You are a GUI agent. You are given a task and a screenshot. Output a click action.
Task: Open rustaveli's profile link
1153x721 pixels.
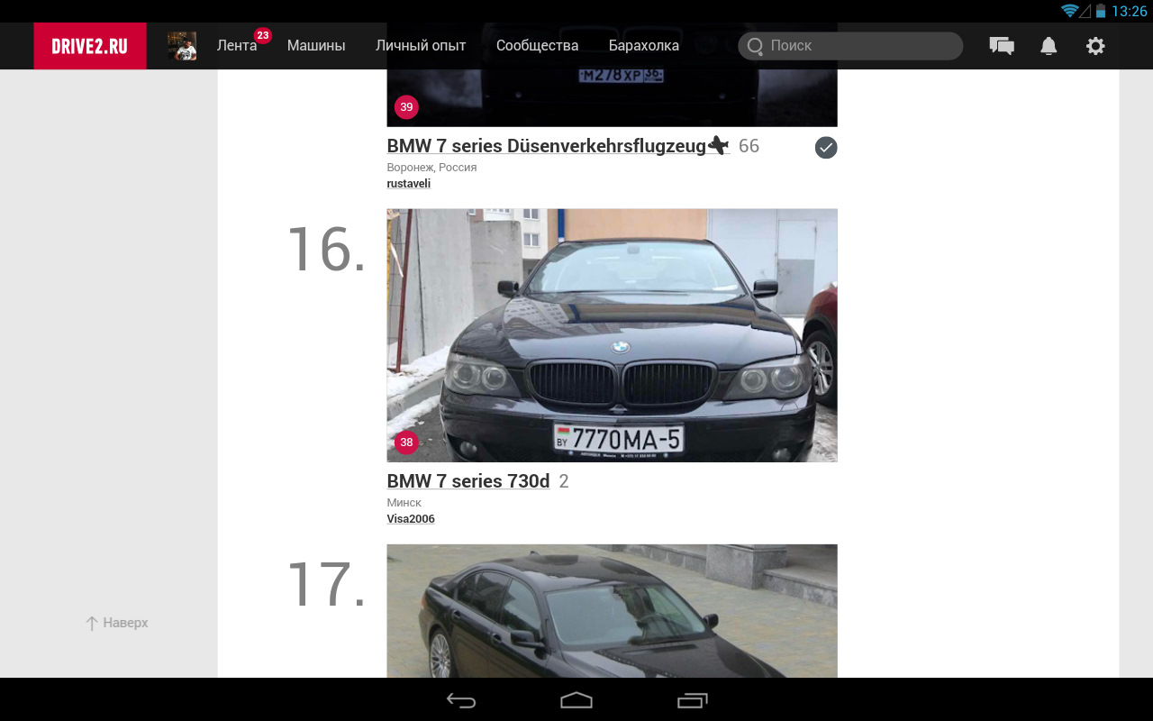pyautogui.click(x=408, y=183)
